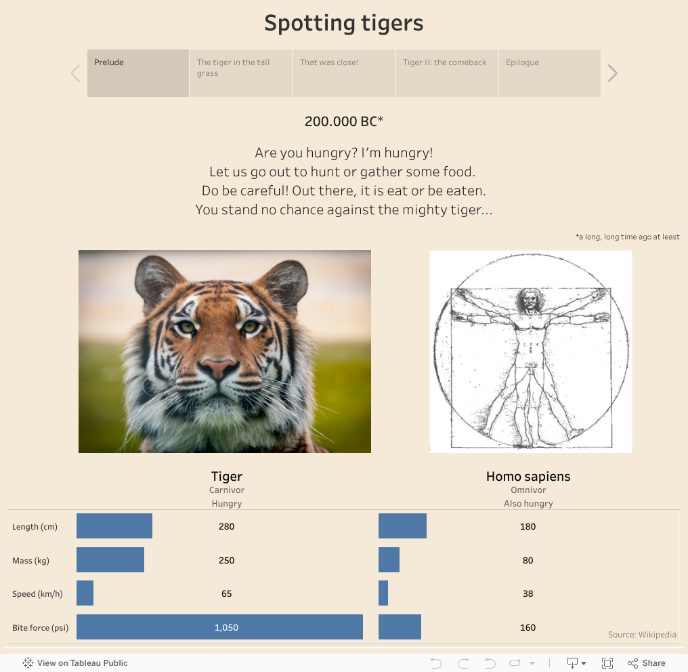Image resolution: width=688 pixels, height=672 pixels.
Task: Advance story using the right chevron
Action: point(611,73)
